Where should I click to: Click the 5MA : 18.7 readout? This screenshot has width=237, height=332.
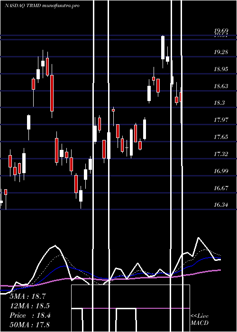[x=27, y=296]
